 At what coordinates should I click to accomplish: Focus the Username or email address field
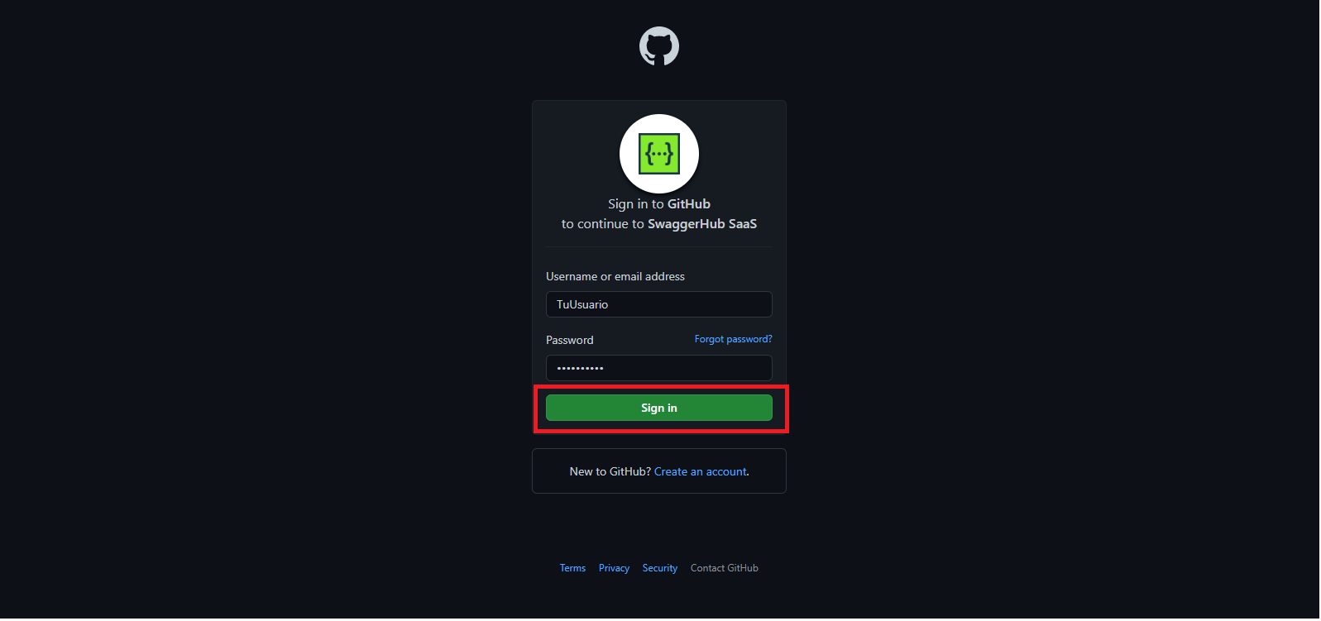coord(659,304)
